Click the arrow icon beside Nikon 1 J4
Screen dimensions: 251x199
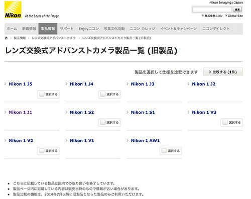point(67,84)
